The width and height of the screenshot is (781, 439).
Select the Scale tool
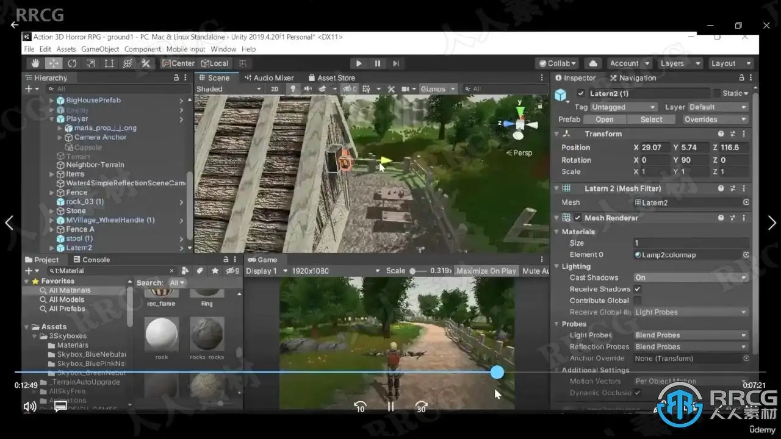tap(90, 63)
